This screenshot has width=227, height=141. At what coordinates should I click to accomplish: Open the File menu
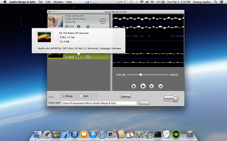point(41,2)
